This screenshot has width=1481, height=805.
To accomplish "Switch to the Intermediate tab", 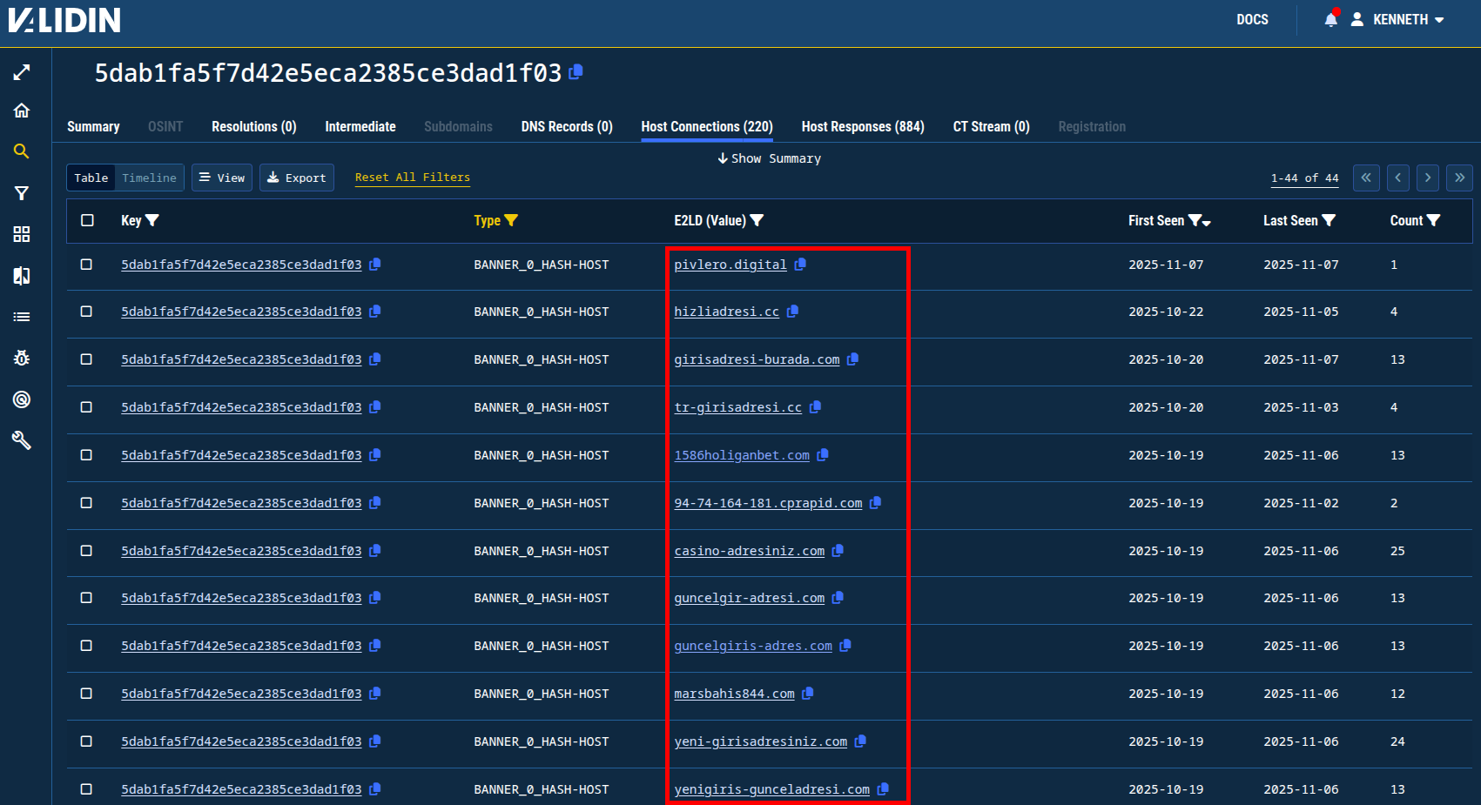I will coord(360,127).
